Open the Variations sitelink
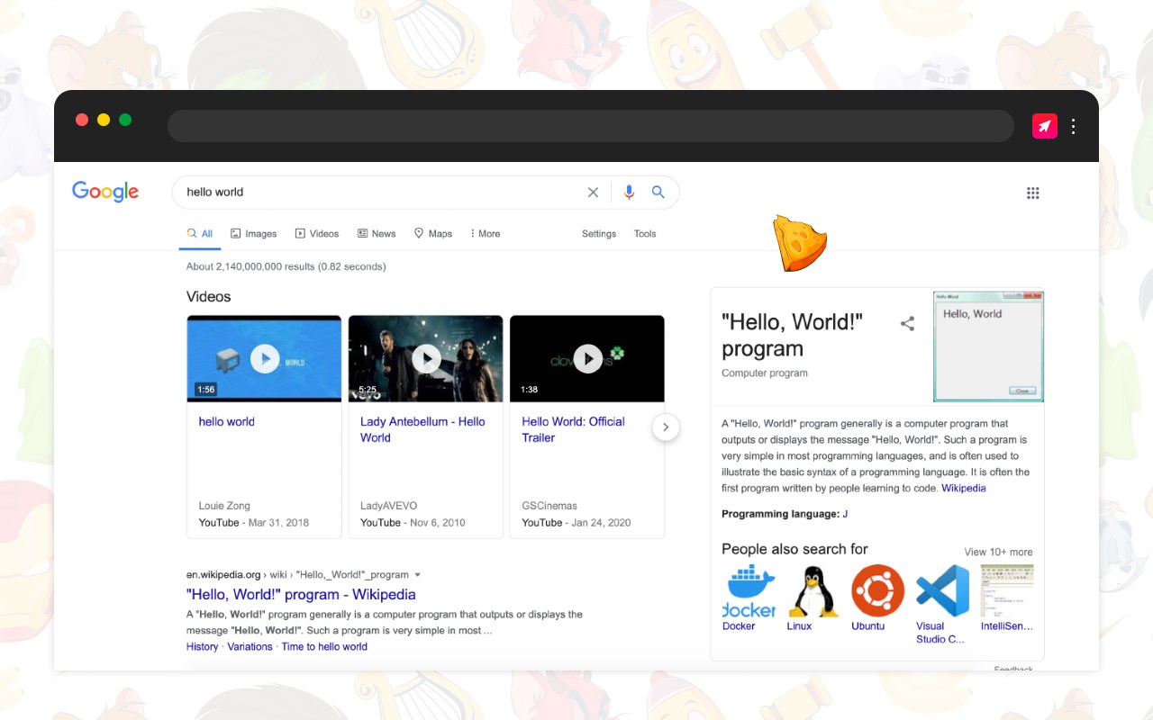The width and height of the screenshot is (1153, 720). (250, 646)
